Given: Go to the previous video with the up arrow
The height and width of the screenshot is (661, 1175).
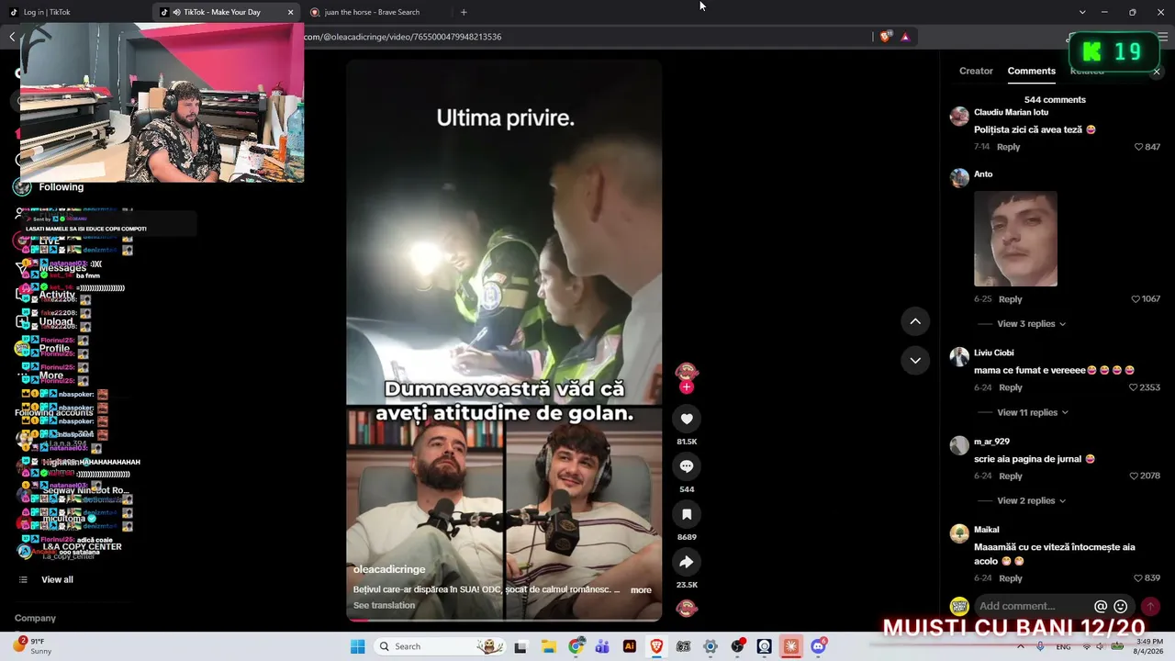Looking at the screenshot, I should click(x=915, y=321).
